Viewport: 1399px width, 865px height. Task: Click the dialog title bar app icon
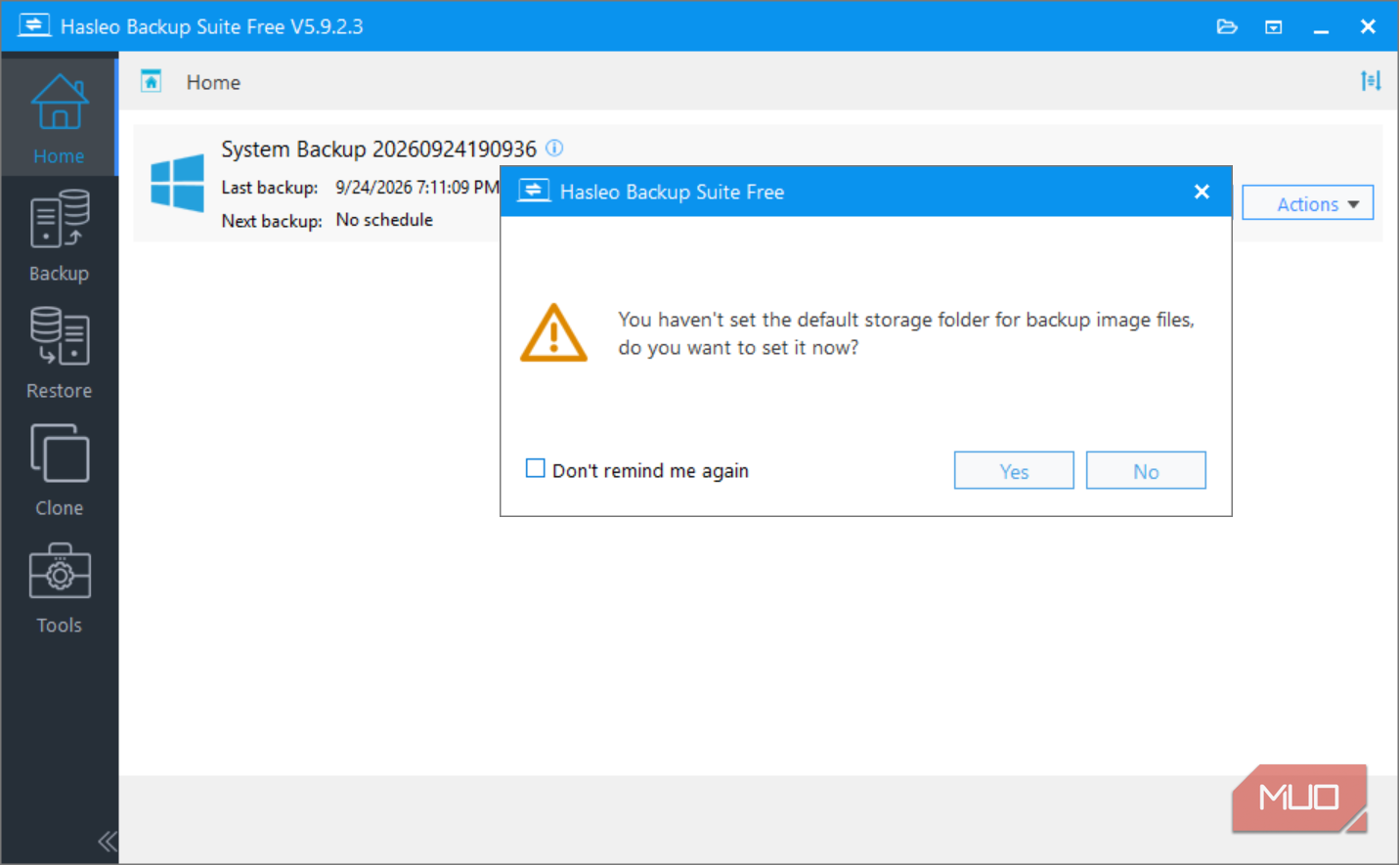(534, 191)
